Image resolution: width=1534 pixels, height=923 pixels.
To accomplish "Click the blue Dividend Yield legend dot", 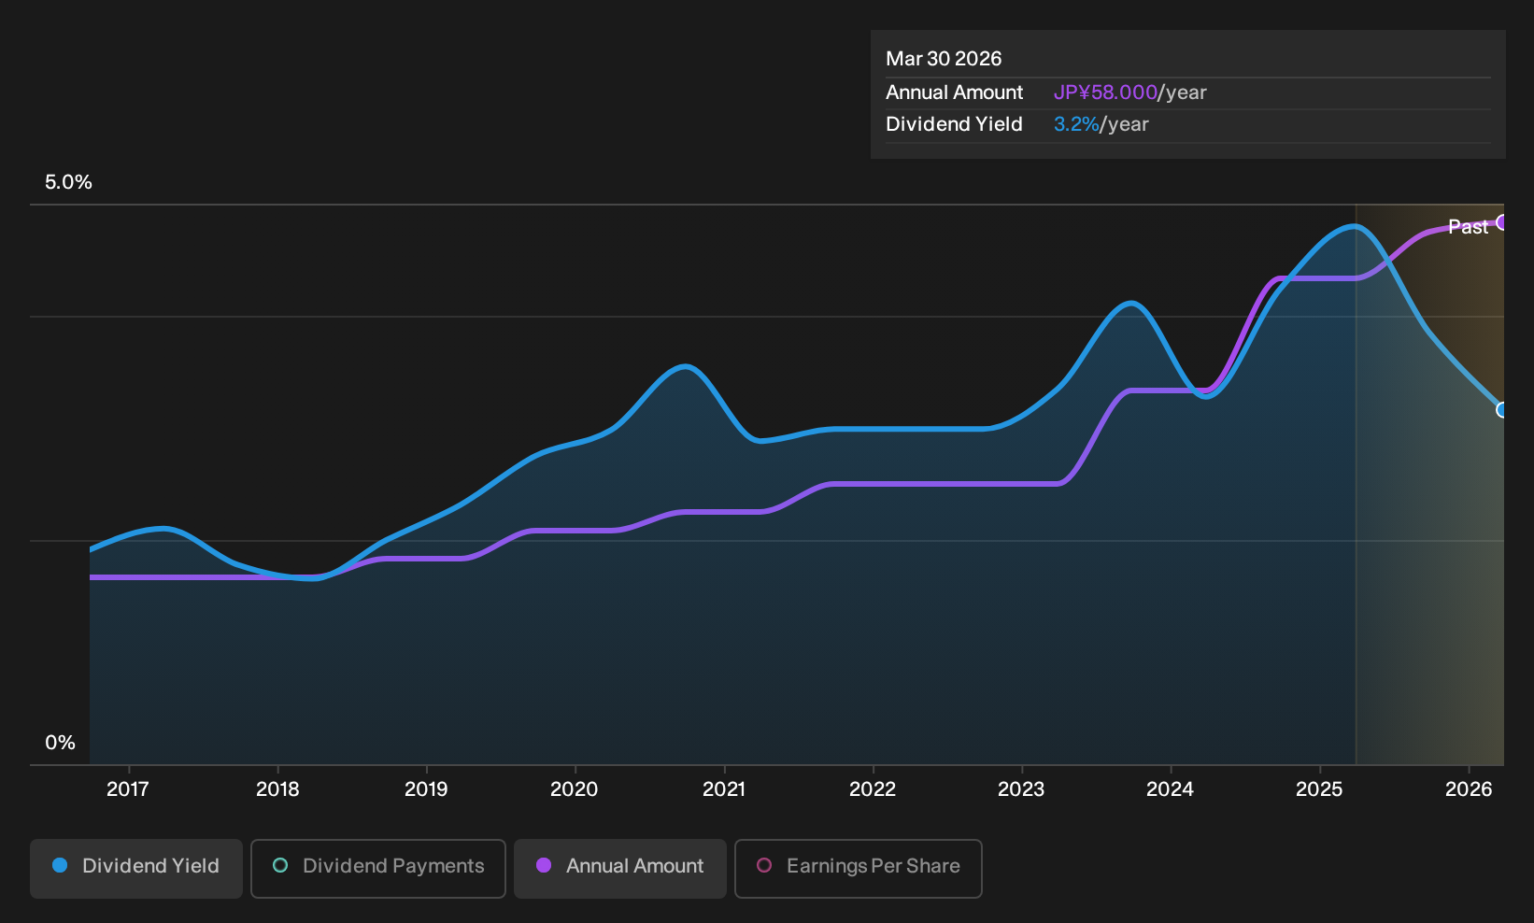I will coord(60,866).
